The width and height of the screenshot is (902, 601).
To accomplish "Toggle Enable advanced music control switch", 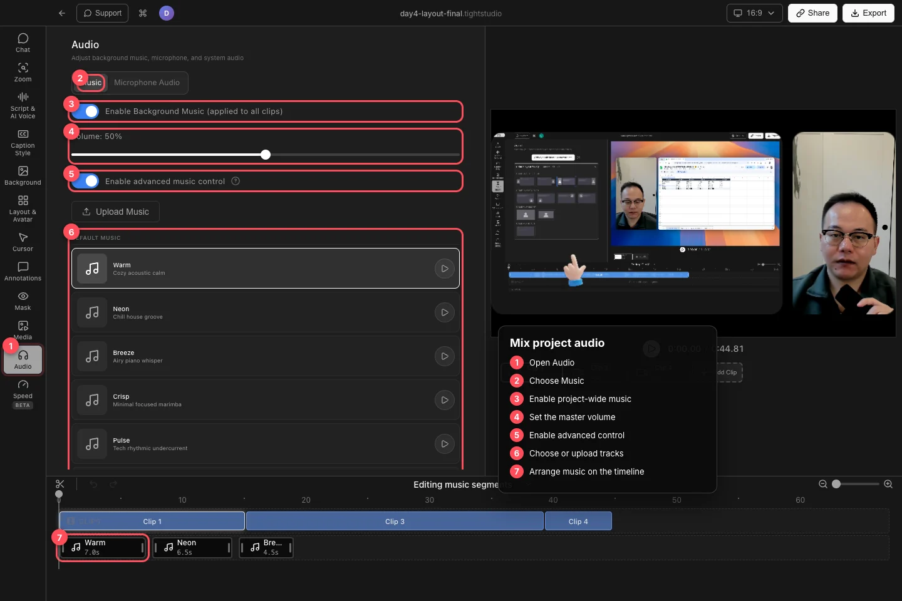I will [x=86, y=181].
